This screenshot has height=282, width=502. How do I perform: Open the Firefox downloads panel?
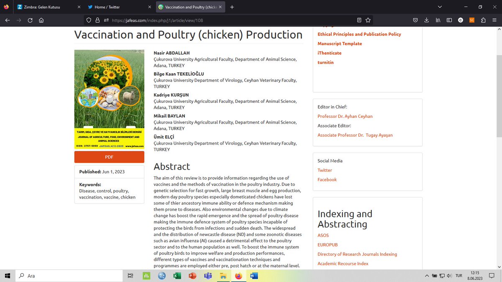[x=426, y=20]
